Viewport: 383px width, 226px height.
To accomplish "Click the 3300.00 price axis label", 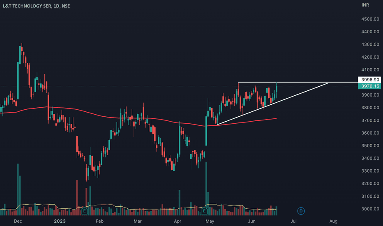I will pyautogui.click(x=370, y=171).
